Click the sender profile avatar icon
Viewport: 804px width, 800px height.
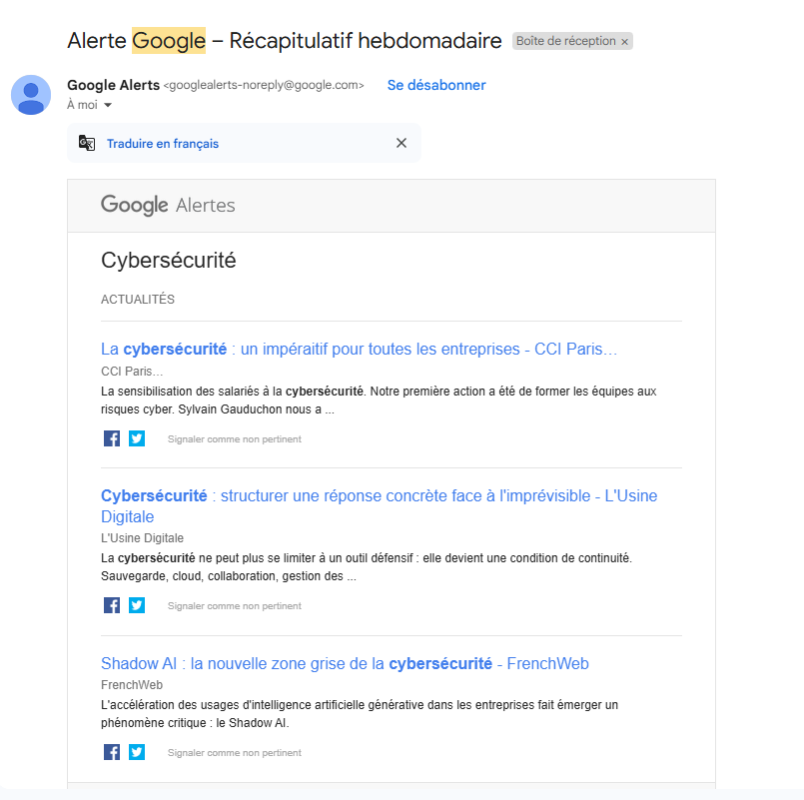point(31,95)
